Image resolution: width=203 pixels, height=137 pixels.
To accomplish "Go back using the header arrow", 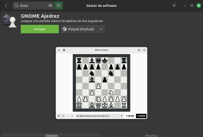I will (x=6, y=6).
